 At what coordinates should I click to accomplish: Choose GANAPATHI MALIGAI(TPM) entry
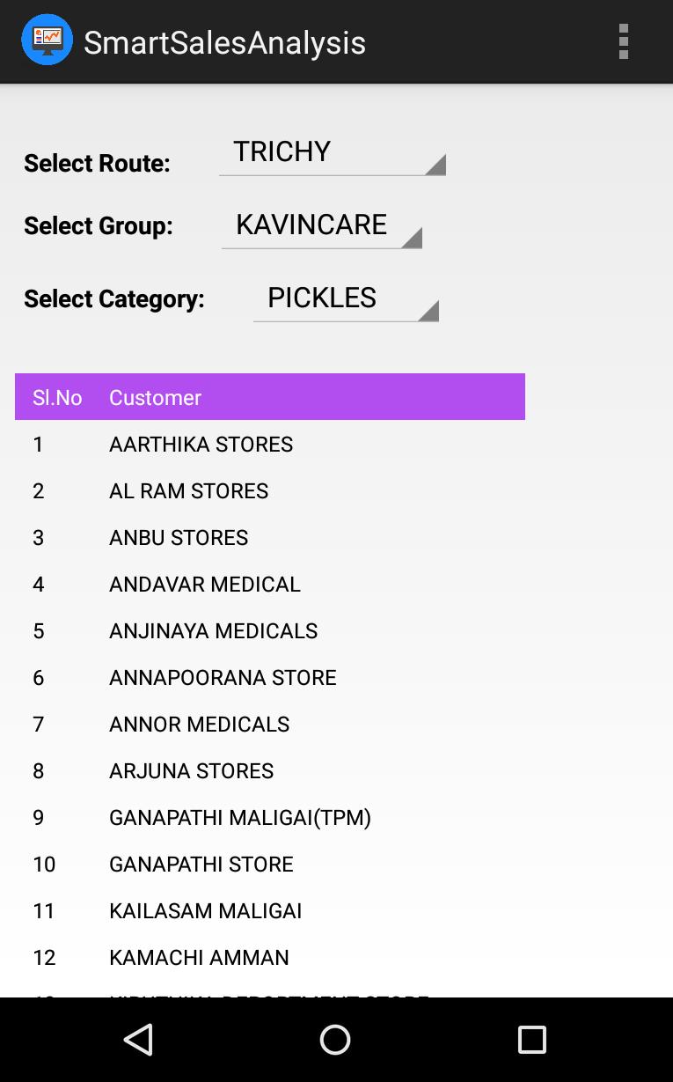click(270, 817)
